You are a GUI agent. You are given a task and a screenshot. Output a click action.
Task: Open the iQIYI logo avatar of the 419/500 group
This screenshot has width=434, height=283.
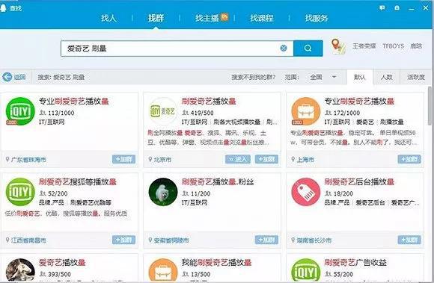click(163, 111)
